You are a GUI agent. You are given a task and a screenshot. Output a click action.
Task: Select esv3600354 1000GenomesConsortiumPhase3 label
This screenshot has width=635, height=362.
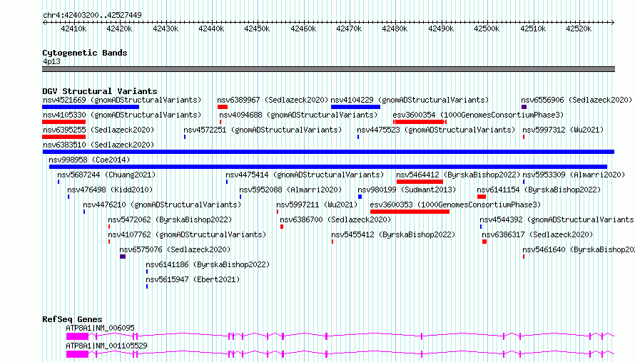(478, 115)
